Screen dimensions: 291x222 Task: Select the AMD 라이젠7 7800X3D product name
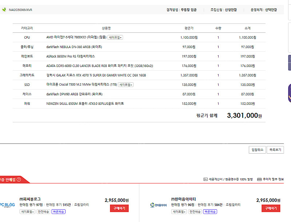coord(76,37)
